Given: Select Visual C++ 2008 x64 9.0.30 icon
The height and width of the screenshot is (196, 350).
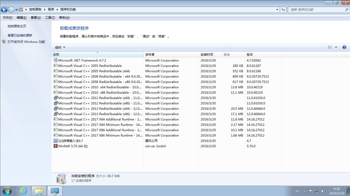Looking at the screenshot, I should (55, 76).
